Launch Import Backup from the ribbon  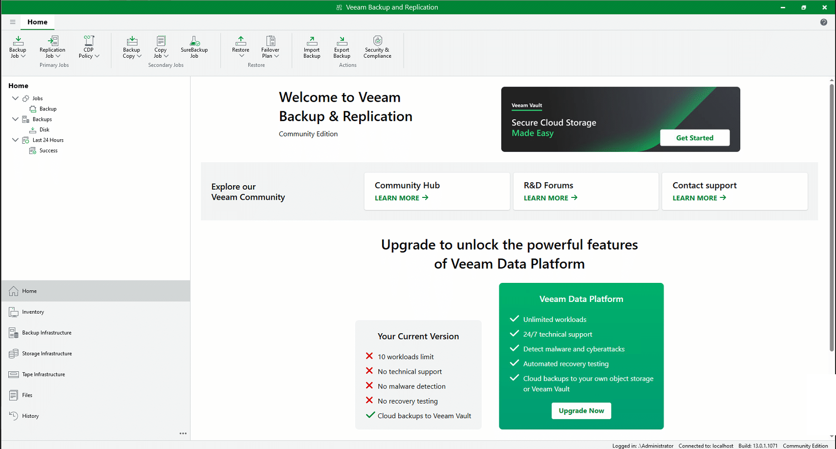pyautogui.click(x=312, y=41)
